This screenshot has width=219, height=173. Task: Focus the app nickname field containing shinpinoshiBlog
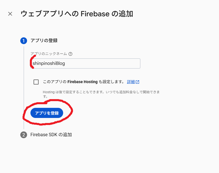(x=85, y=63)
